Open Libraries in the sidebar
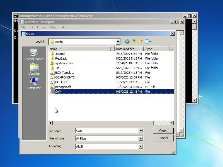This screenshot has height=167, width=223. pyautogui.click(x=34, y=69)
